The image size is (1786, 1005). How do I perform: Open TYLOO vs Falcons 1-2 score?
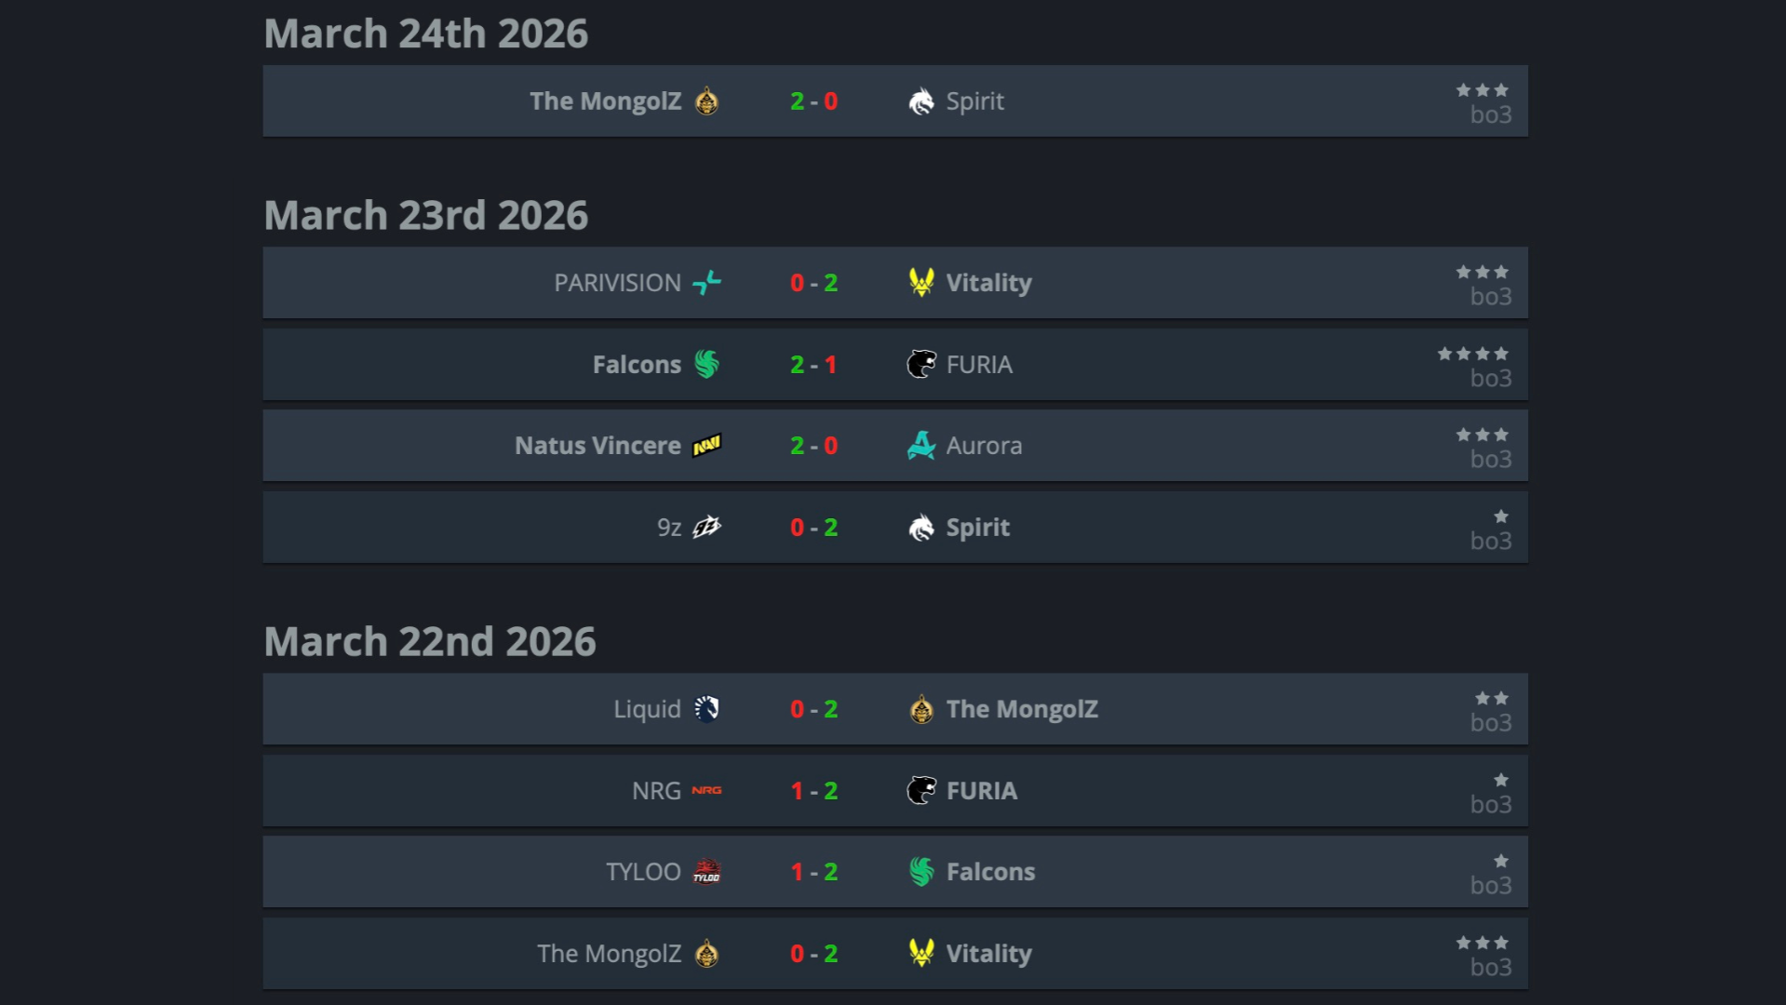813,872
